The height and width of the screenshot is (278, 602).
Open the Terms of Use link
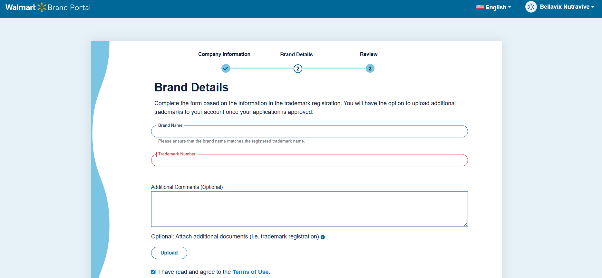(x=251, y=272)
